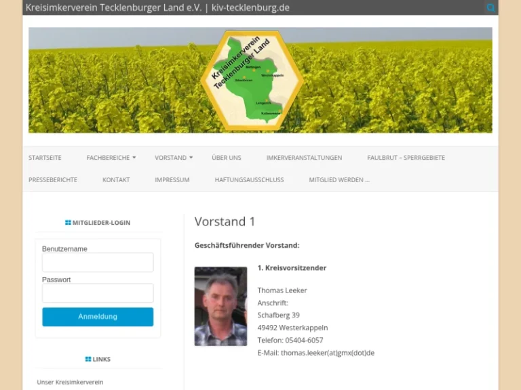Expand the Vorstand dropdown arrow
This screenshot has height=390, width=521.
click(x=191, y=158)
